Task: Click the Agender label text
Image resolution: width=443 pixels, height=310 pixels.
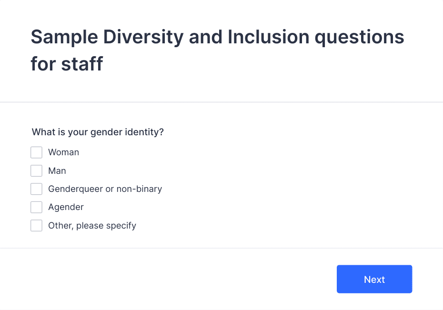Action: (x=66, y=207)
